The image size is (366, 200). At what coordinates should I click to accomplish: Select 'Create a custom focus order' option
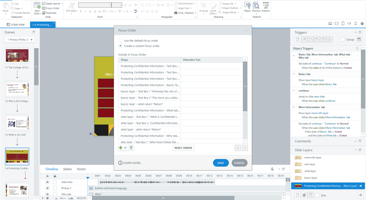[121, 46]
